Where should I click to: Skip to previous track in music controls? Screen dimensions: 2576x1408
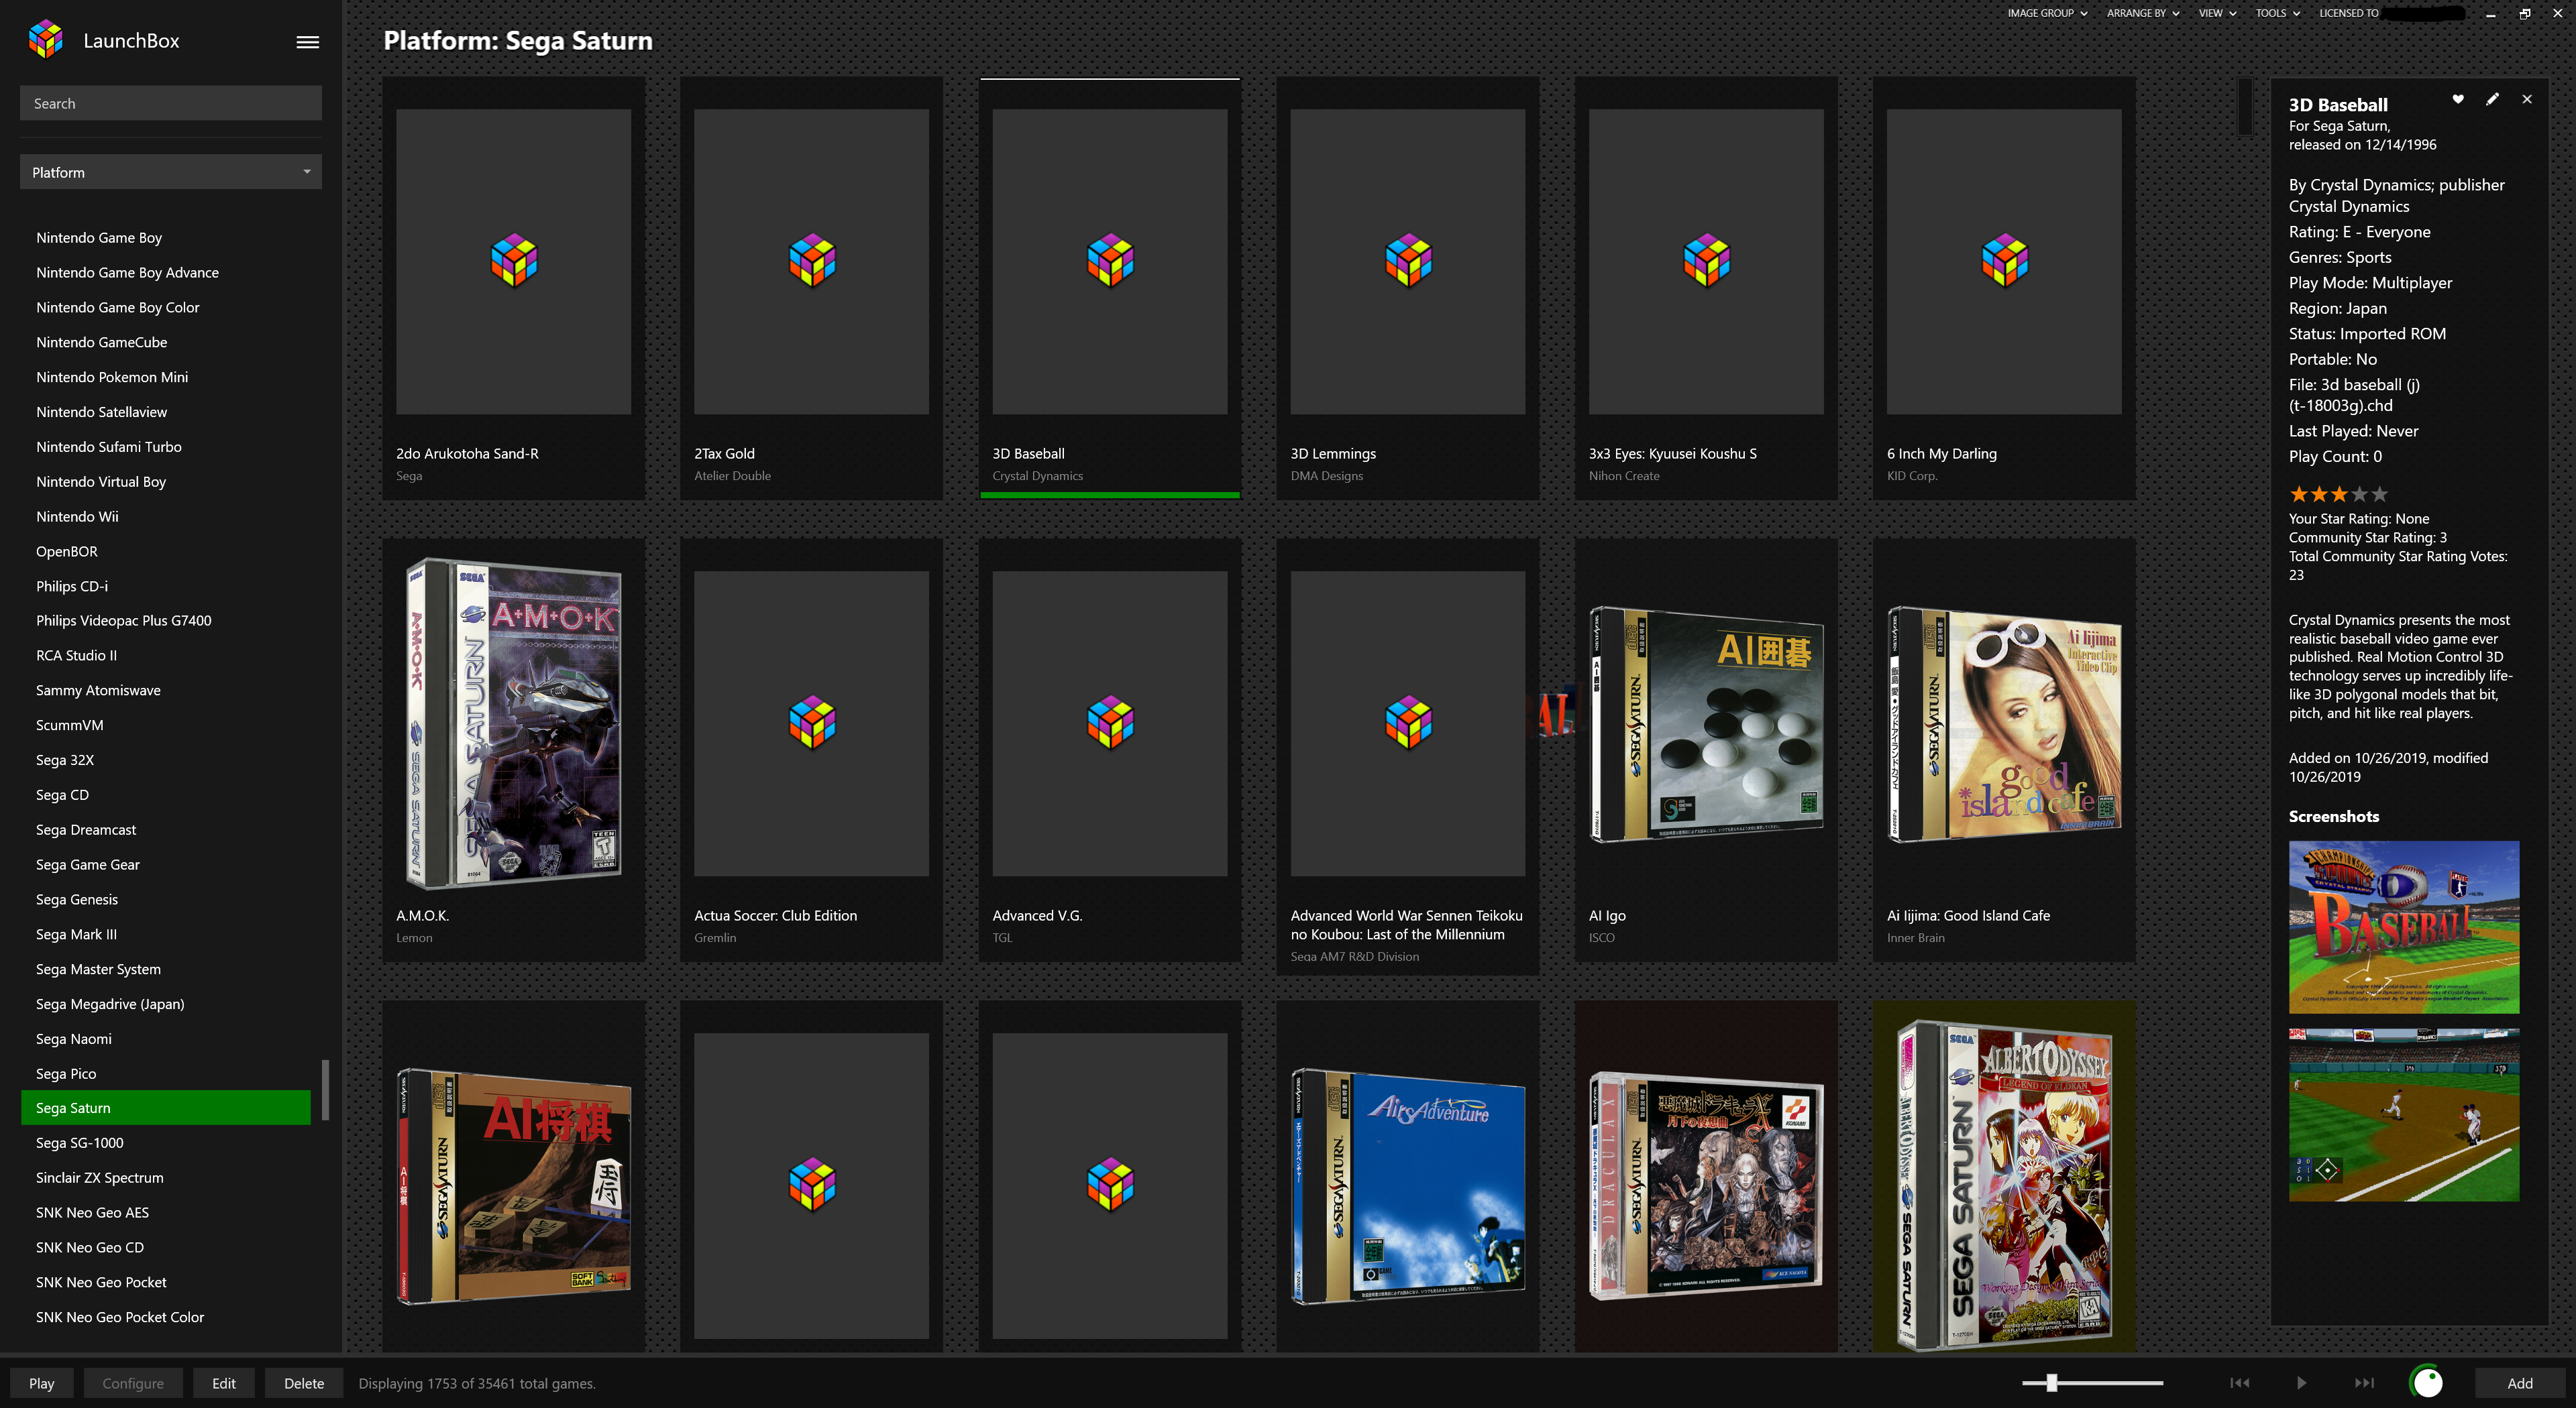(2239, 1383)
